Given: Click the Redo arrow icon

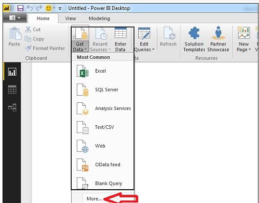Looking at the screenshot, I should coord(39,8).
